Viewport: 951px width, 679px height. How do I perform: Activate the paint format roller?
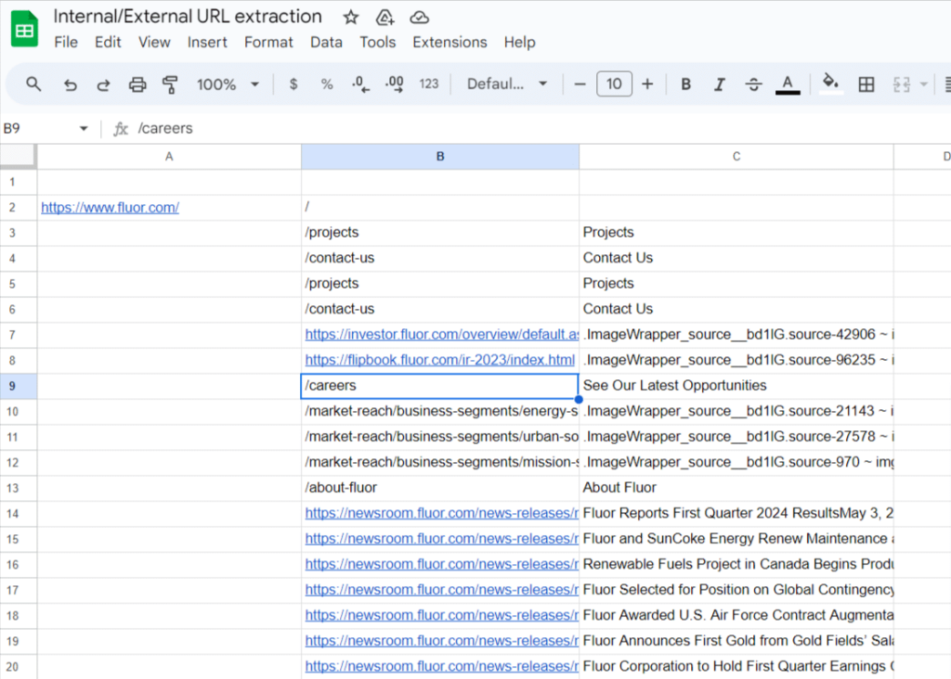[170, 84]
